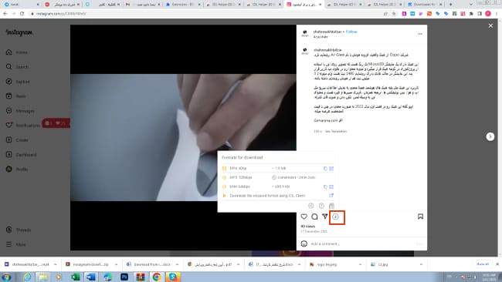Screen dimensions: 502x282
Task: Click leftmost round icon in popup footer
Action: [310, 206]
